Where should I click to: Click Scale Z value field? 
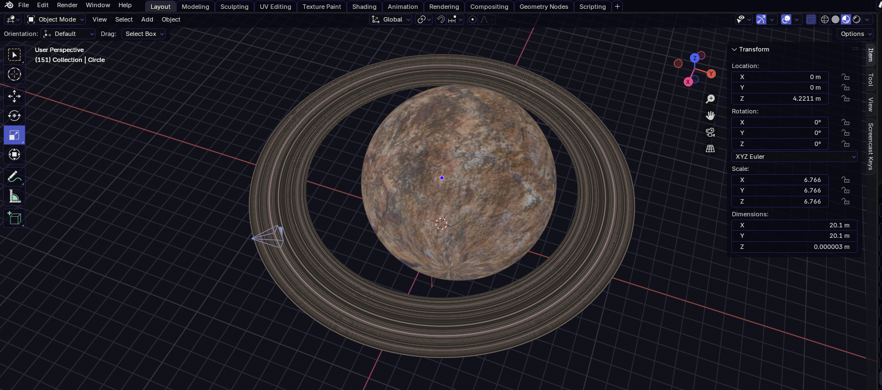780,201
